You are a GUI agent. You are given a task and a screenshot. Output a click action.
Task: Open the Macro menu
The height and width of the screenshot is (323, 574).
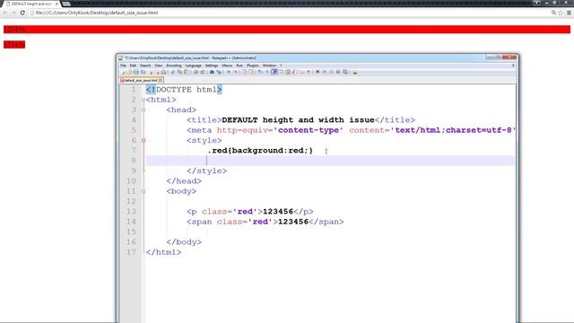pyautogui.click(x=227, y=65)
